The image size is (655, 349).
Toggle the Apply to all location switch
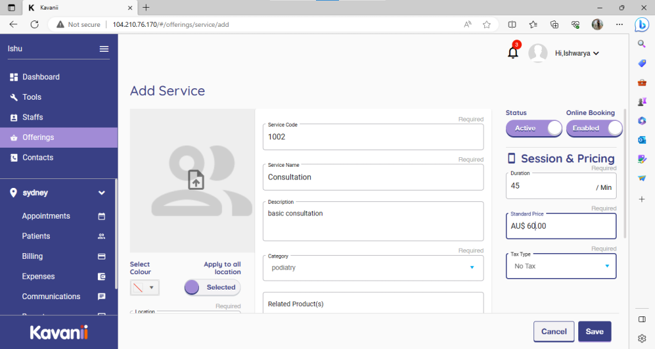click(212, 288)
